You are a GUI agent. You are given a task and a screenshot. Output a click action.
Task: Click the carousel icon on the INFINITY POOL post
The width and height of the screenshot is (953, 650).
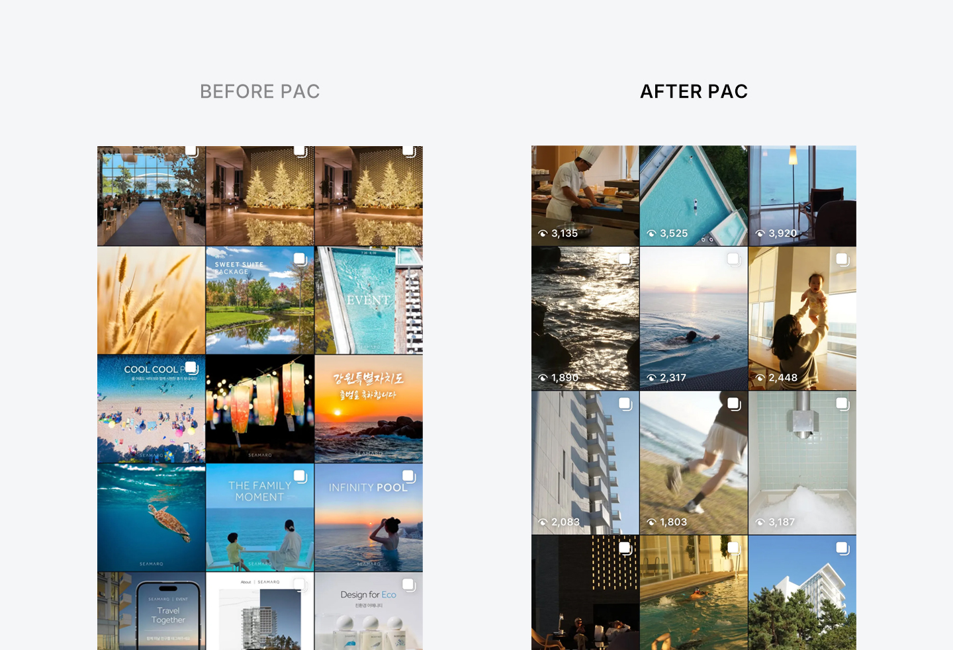(408, 476)
